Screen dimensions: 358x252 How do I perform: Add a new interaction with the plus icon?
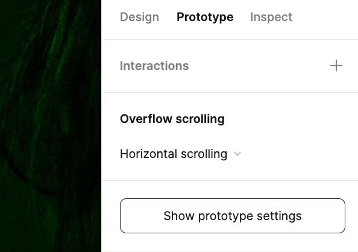[x=336, y=66]
